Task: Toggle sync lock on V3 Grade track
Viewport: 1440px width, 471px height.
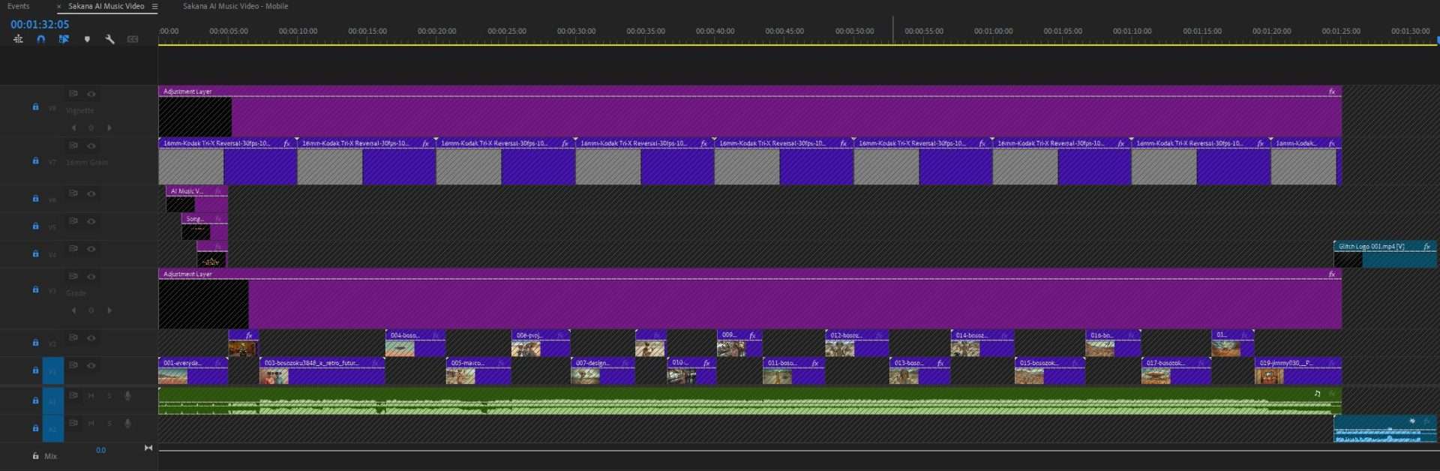Action: (x=73, y=276)
